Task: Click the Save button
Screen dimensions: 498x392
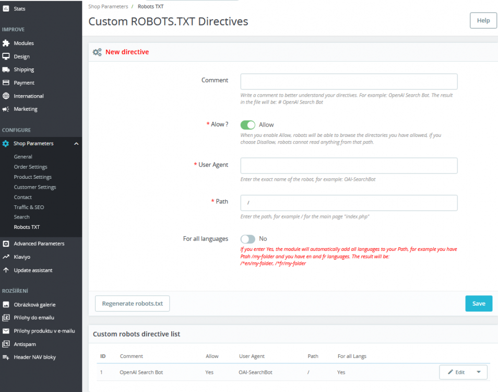Action: [479, 304]
